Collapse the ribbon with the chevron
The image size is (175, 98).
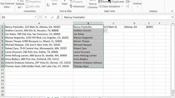172,11
